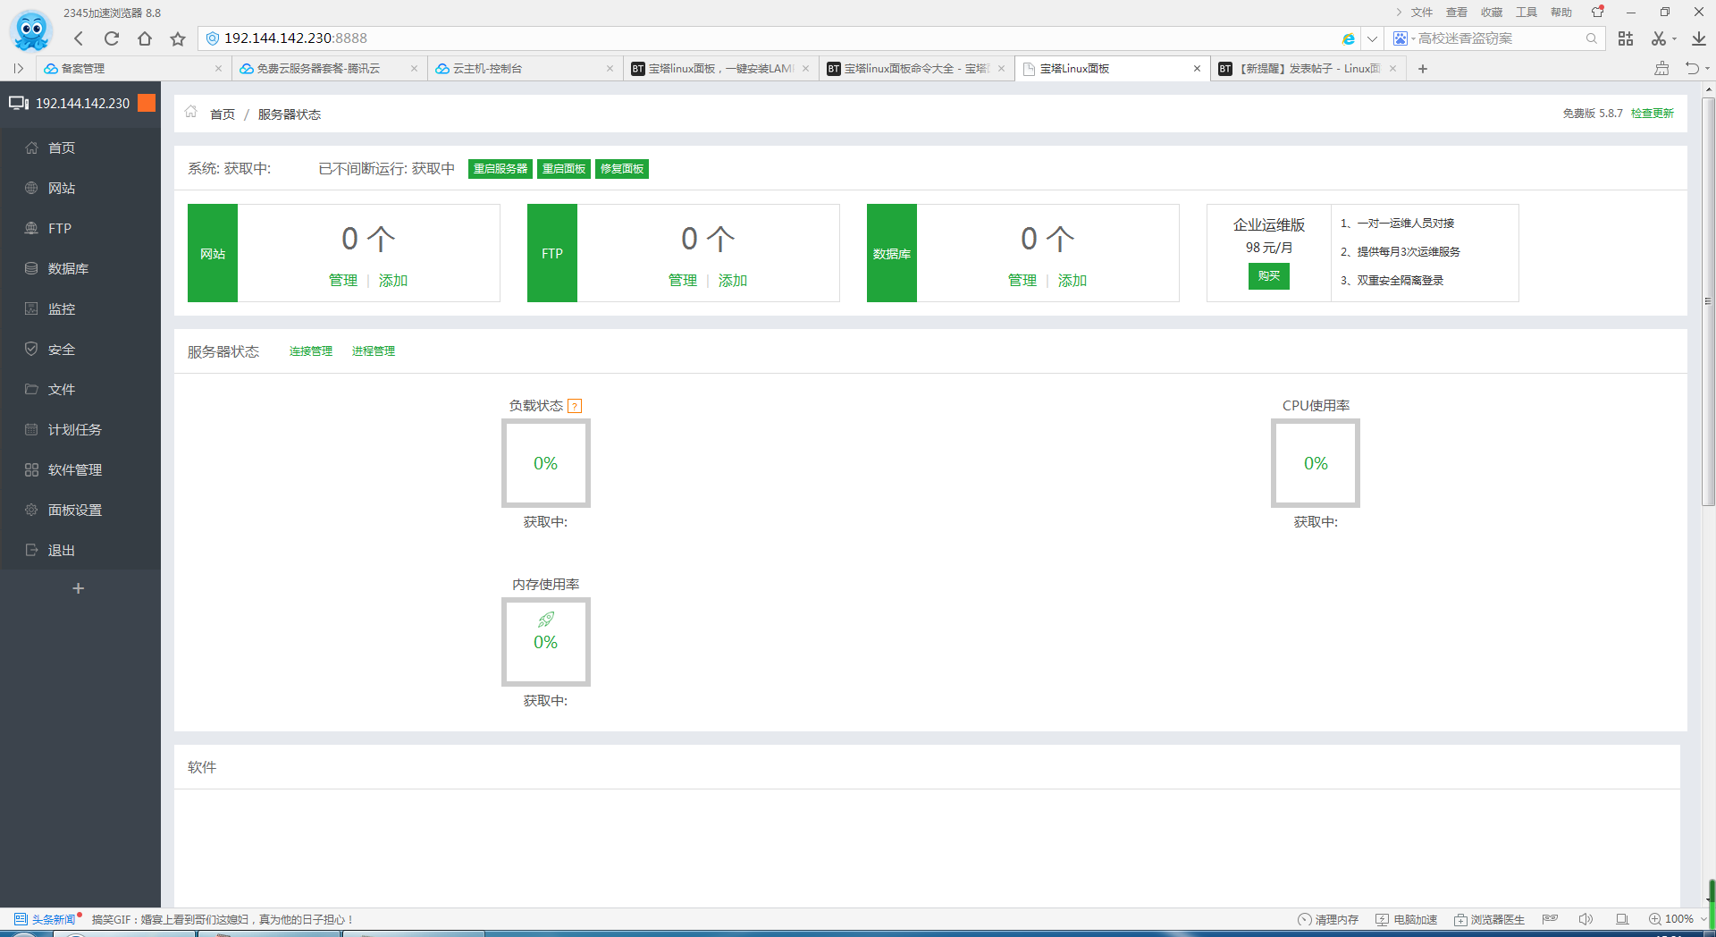Switch to the 云主机-控制台 tab
This screenshot has width=1716, height=937.
525,69
